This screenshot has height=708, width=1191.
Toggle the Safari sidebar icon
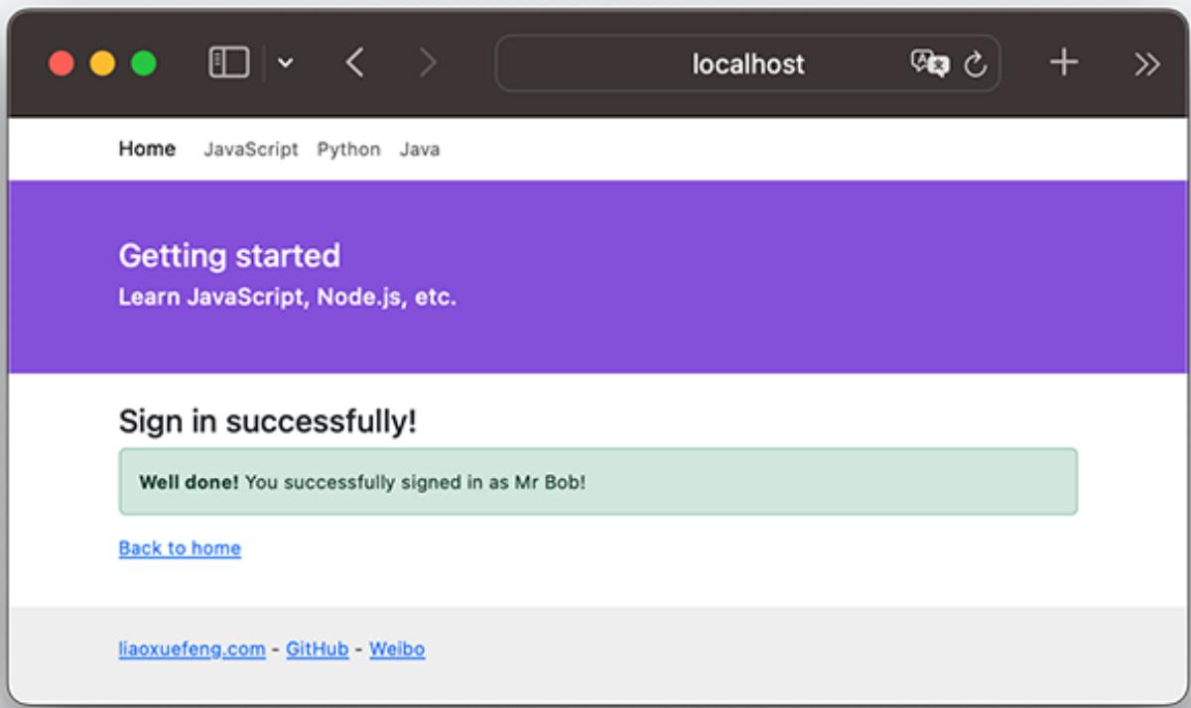click(x=228, y=64)
